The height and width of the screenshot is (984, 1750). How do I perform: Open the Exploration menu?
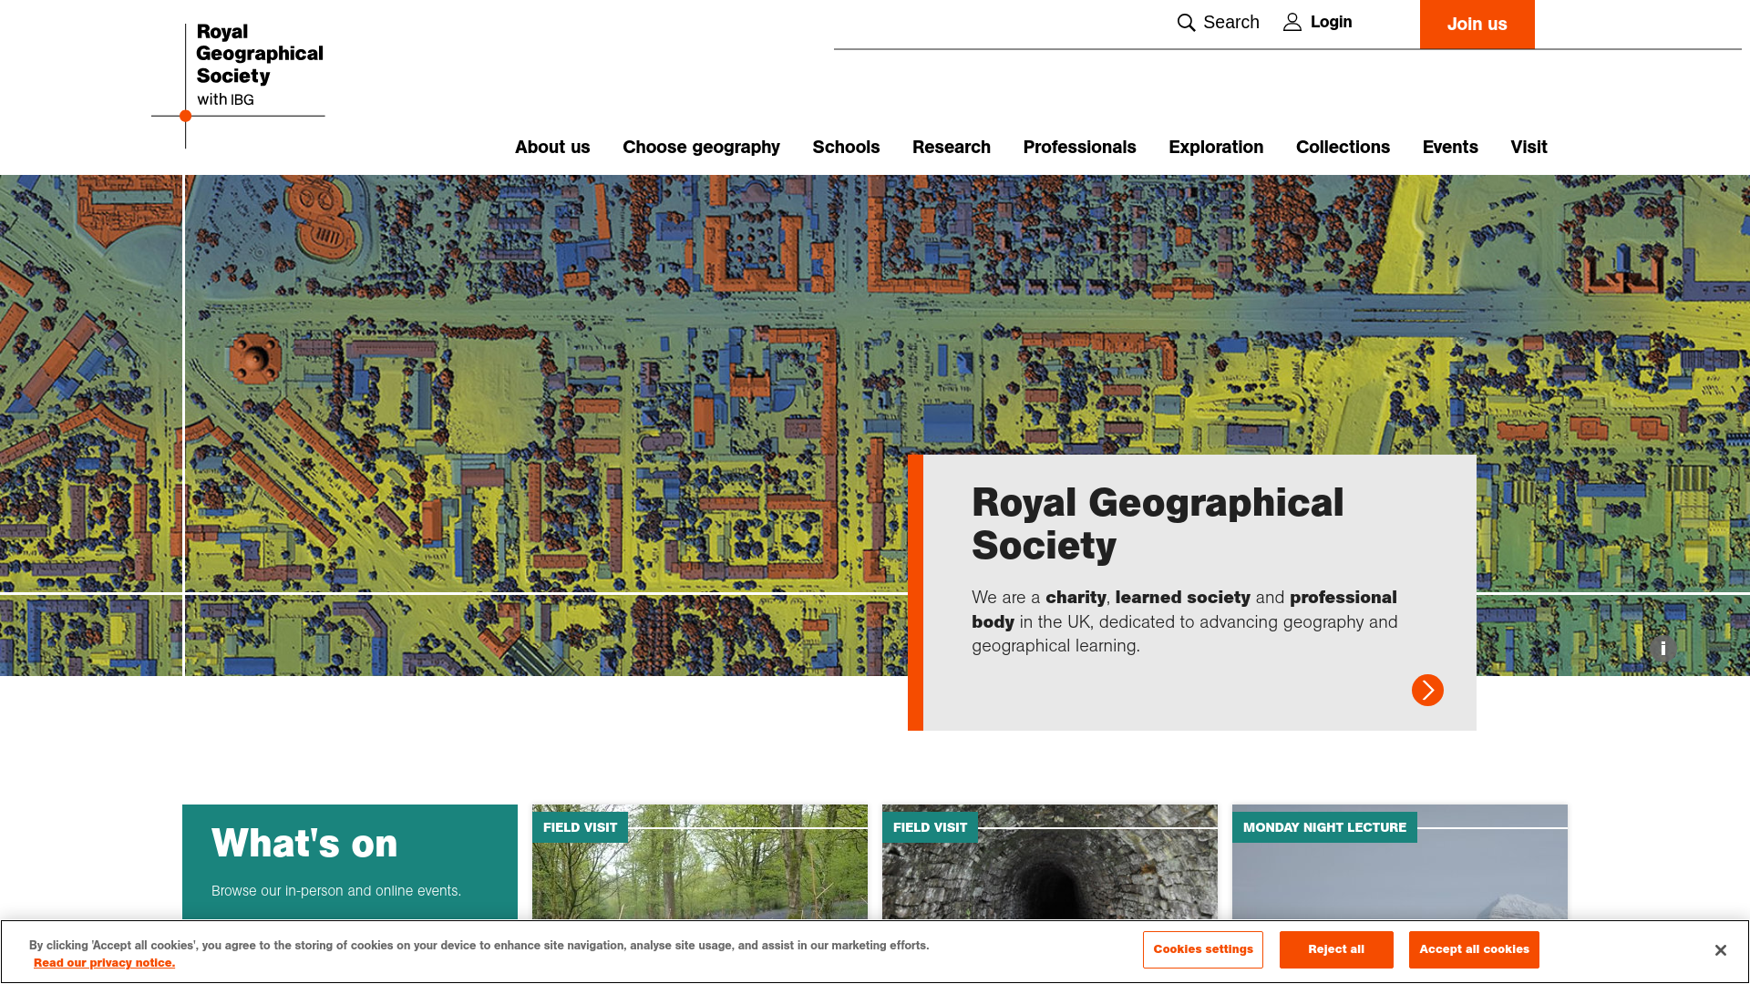pos(1216,147)
